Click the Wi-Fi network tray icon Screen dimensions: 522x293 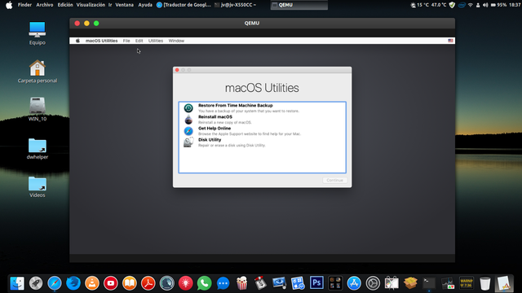(471, 5)
